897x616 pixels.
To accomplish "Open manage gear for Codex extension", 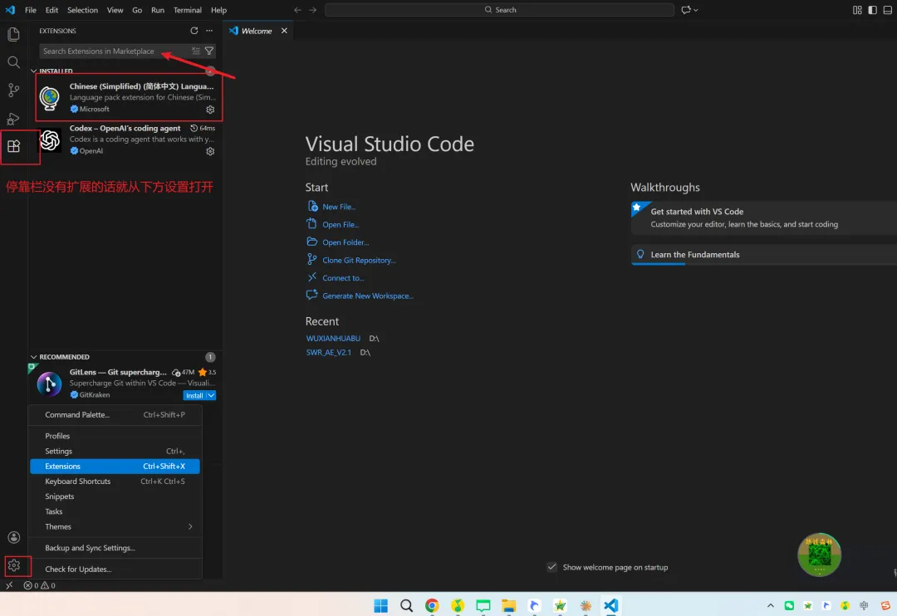I will (x=210, y=152).
